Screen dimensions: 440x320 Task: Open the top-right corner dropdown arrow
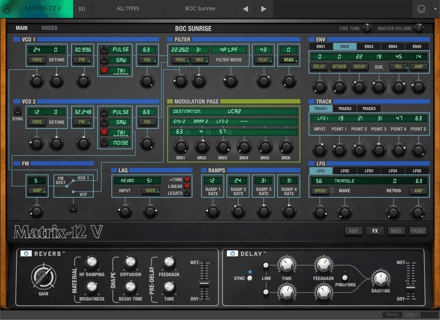pos(435,9)
